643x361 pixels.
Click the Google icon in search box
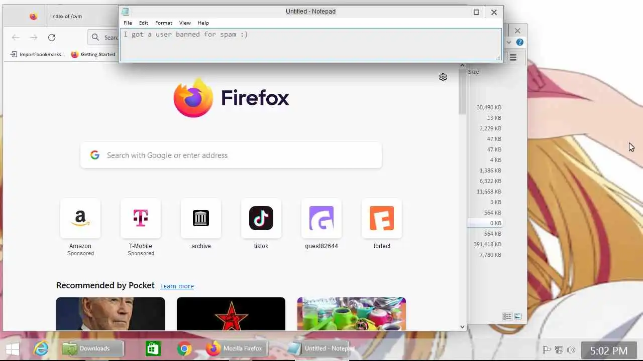click(95, 155)
